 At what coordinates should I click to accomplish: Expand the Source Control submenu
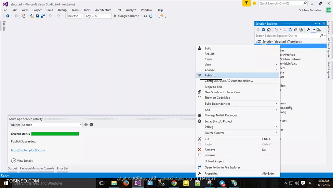point(238,133)
